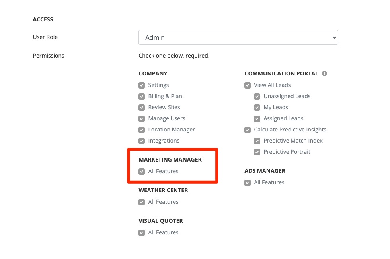Toggle the Assigned Leads checkbox
Screen dimensions: 390x259
click(x=257, y=118)
